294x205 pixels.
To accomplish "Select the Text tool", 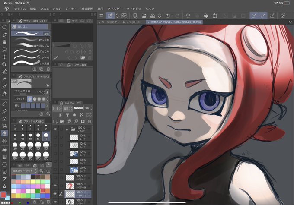I will (x=4, y=186).
